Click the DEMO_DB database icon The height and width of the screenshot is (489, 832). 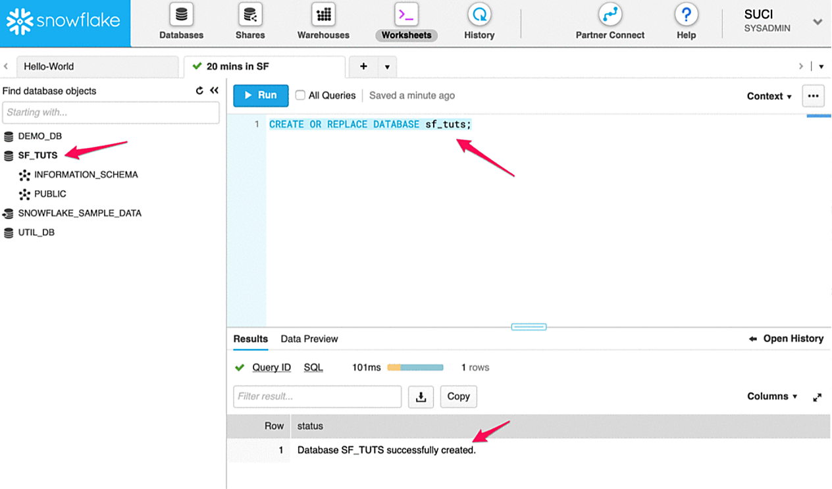coord(9,137)
